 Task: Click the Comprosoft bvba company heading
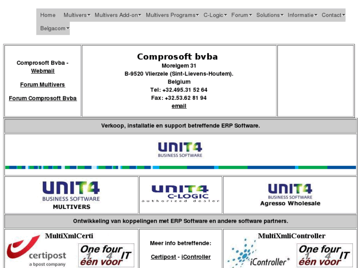[x=177, y=57]
